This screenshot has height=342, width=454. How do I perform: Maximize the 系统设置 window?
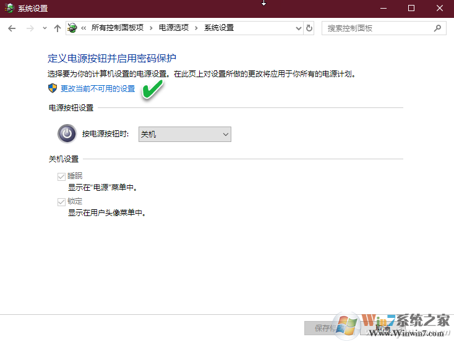(411, 9)
